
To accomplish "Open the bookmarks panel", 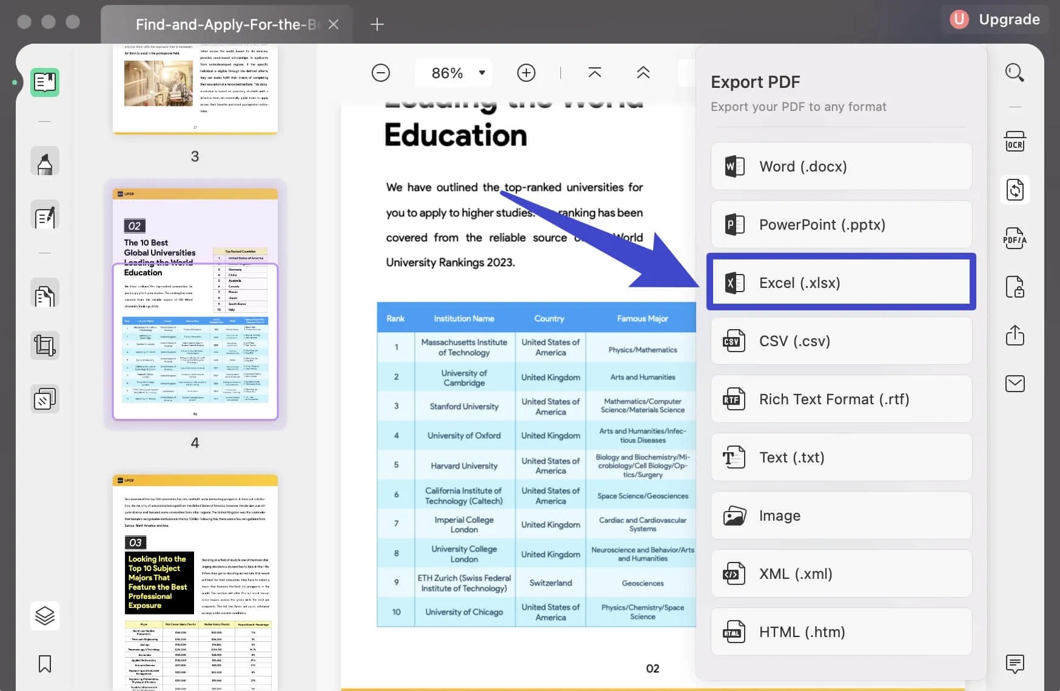I will tap(44, 664).
